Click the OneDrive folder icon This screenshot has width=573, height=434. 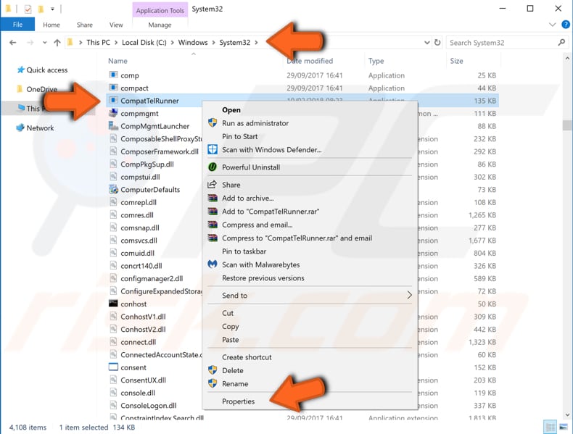[20, 88]
